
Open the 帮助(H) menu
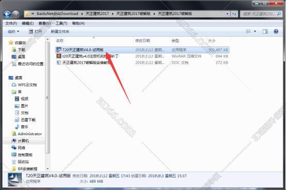(x=78, y=23)
